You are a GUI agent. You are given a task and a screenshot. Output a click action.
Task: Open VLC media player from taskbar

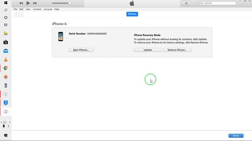coord(6,60)
